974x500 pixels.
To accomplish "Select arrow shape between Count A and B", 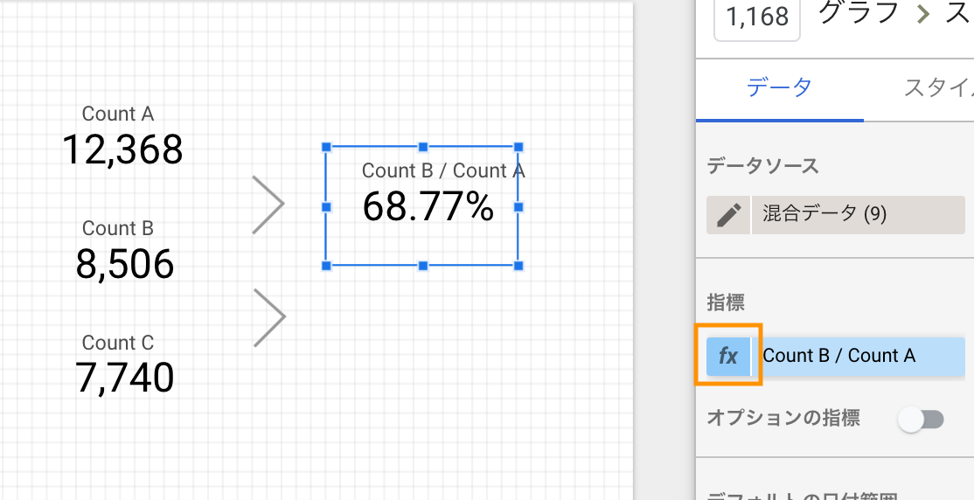I will pyautogui.click(x=268, y=205).
